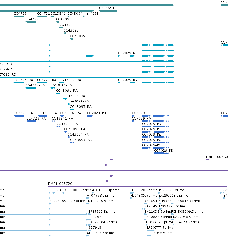Select the CG4723-PA protein label
The width and height of the screenshot is (228, 237).
coord(36,119)
